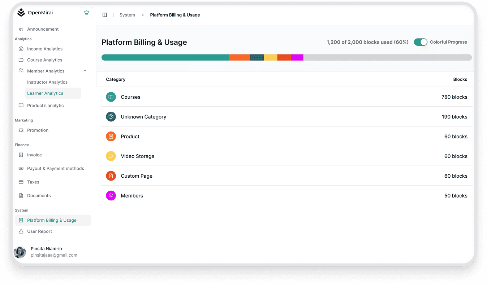This screenshot has height=284, width=487.
Task: Click the orange Product bag icon
Action: coord(111,137)
